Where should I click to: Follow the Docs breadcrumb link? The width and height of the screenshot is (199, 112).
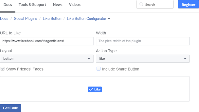[4, 19]
